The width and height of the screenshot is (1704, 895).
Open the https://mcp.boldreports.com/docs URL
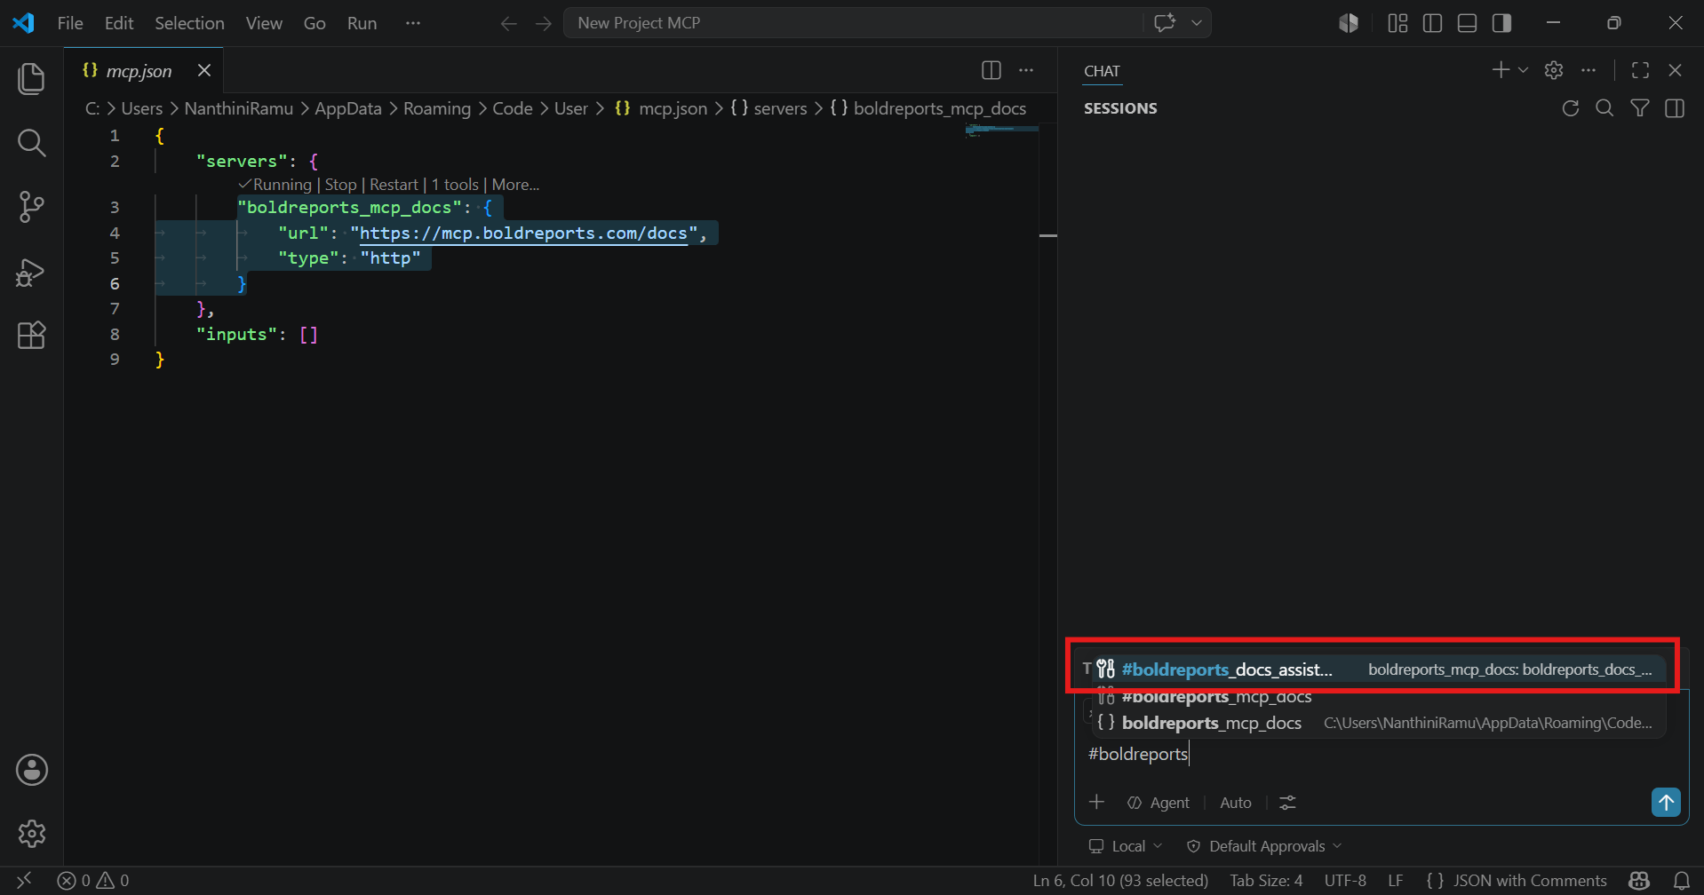[x=523, y=234]
